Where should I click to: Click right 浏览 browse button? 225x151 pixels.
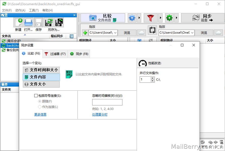[204, 33]
